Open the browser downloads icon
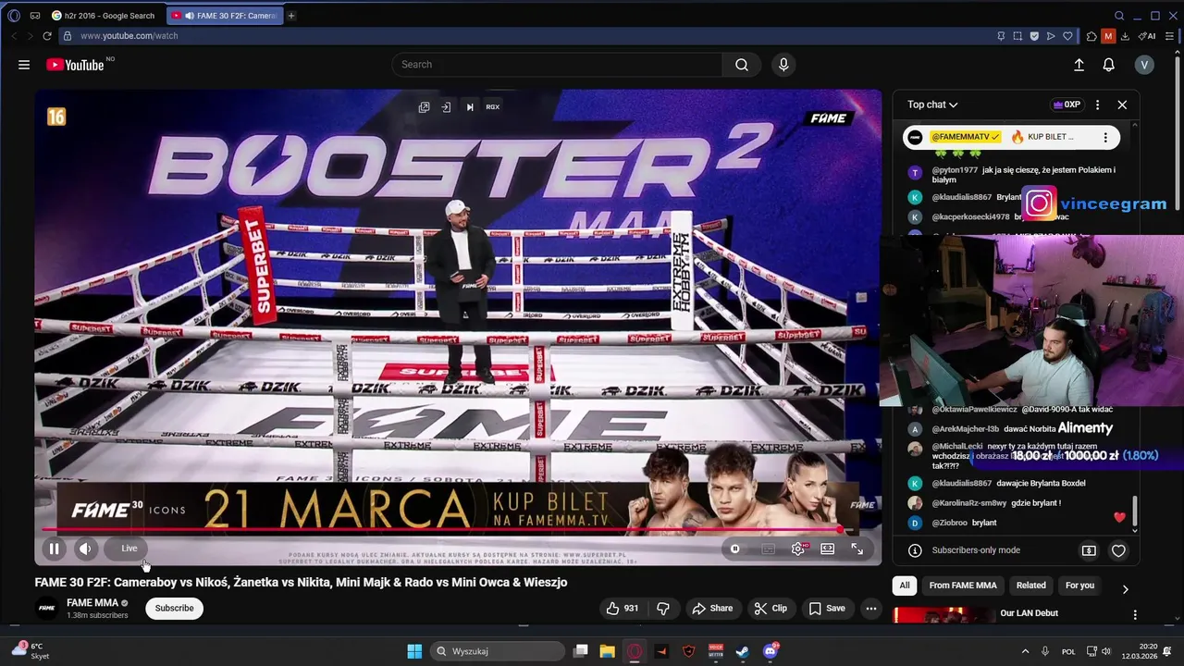This screenshot has height=666, width=1184. tap(1125, 36)
